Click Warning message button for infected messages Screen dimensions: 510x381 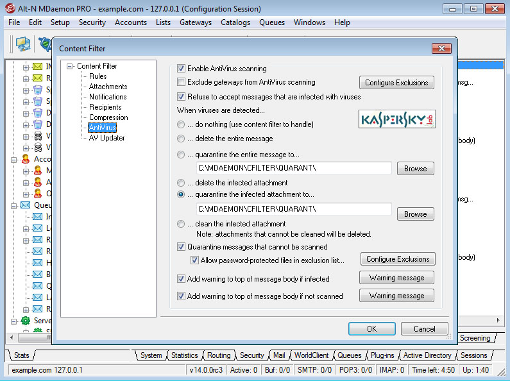click(396, 278)
